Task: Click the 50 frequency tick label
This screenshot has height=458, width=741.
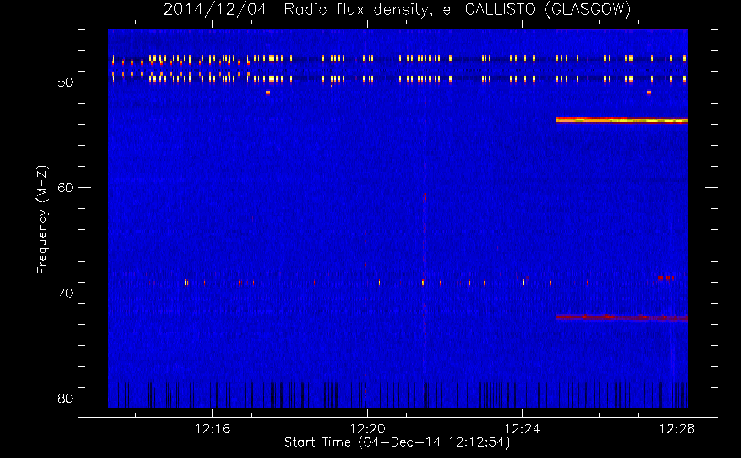Action: [65, 82]
